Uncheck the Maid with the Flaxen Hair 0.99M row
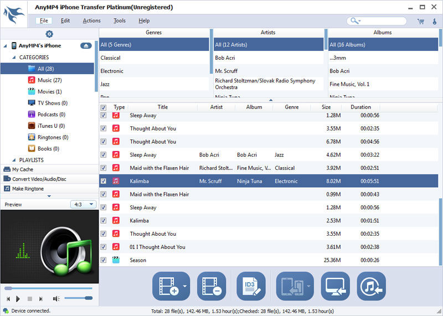 click(x=104, y=194)
